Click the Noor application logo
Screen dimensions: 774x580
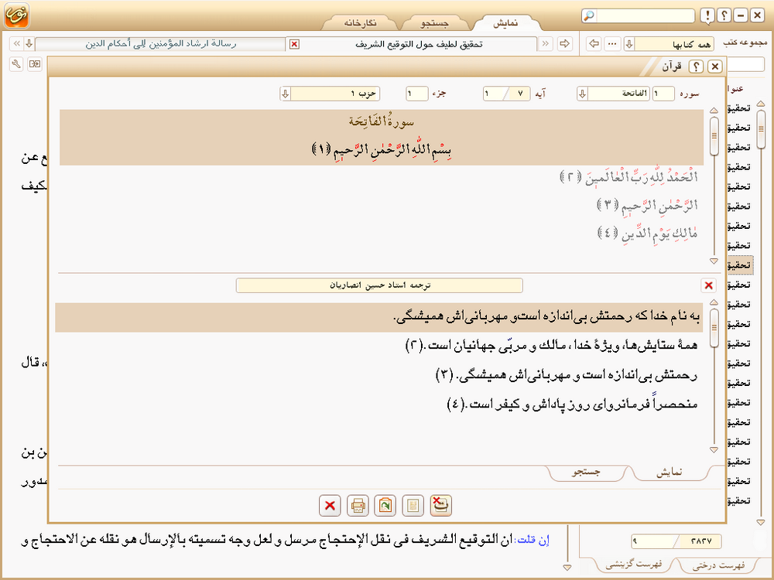click(x=16, y=15)
